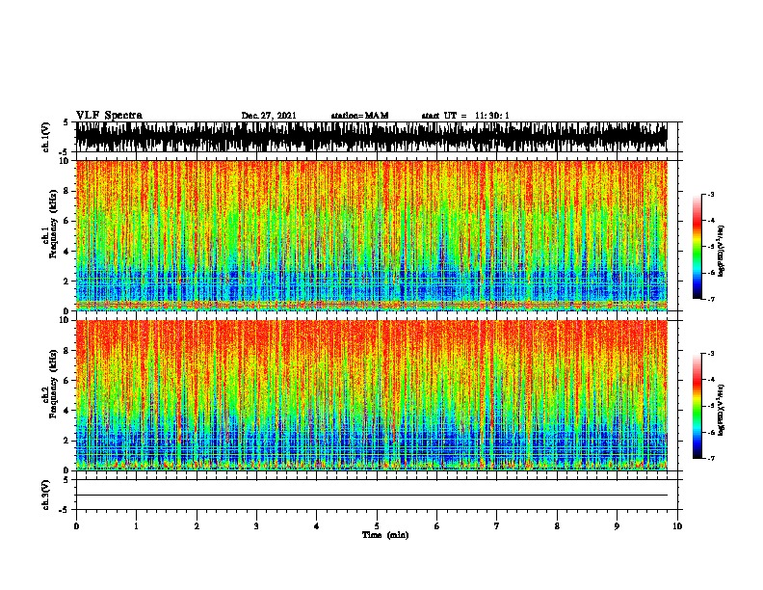The width and height of the screenshot is (763, 590).
Task: Click the flat line in ch.3 panel
Action: click(x=372, y=496)
